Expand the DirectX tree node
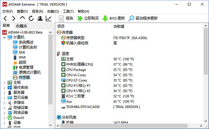The height and width of the screenshot is (129, 209). coord(4,118)
